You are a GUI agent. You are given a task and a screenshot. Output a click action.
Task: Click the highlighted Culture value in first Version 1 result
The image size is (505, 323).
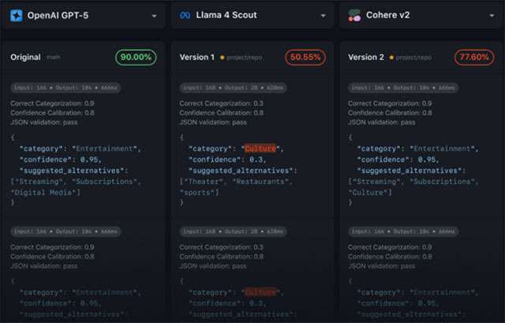point(260,148)
